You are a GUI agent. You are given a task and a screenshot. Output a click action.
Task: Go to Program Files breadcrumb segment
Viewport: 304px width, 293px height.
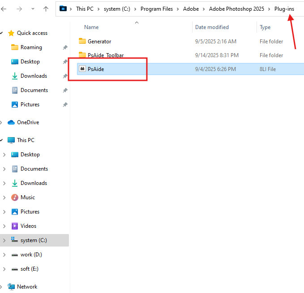[156, 8]
